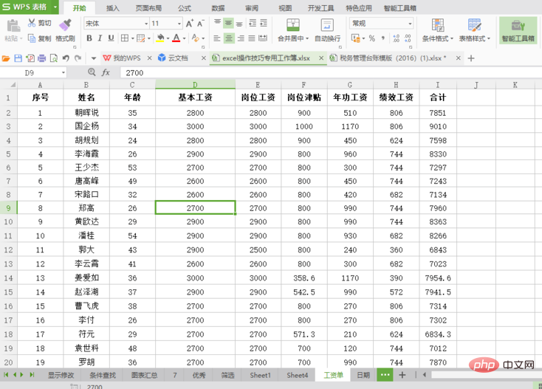The image size is (542, 389).
Task: Expand the fill color dropdown arrow
Action: [x=168, y=38]
